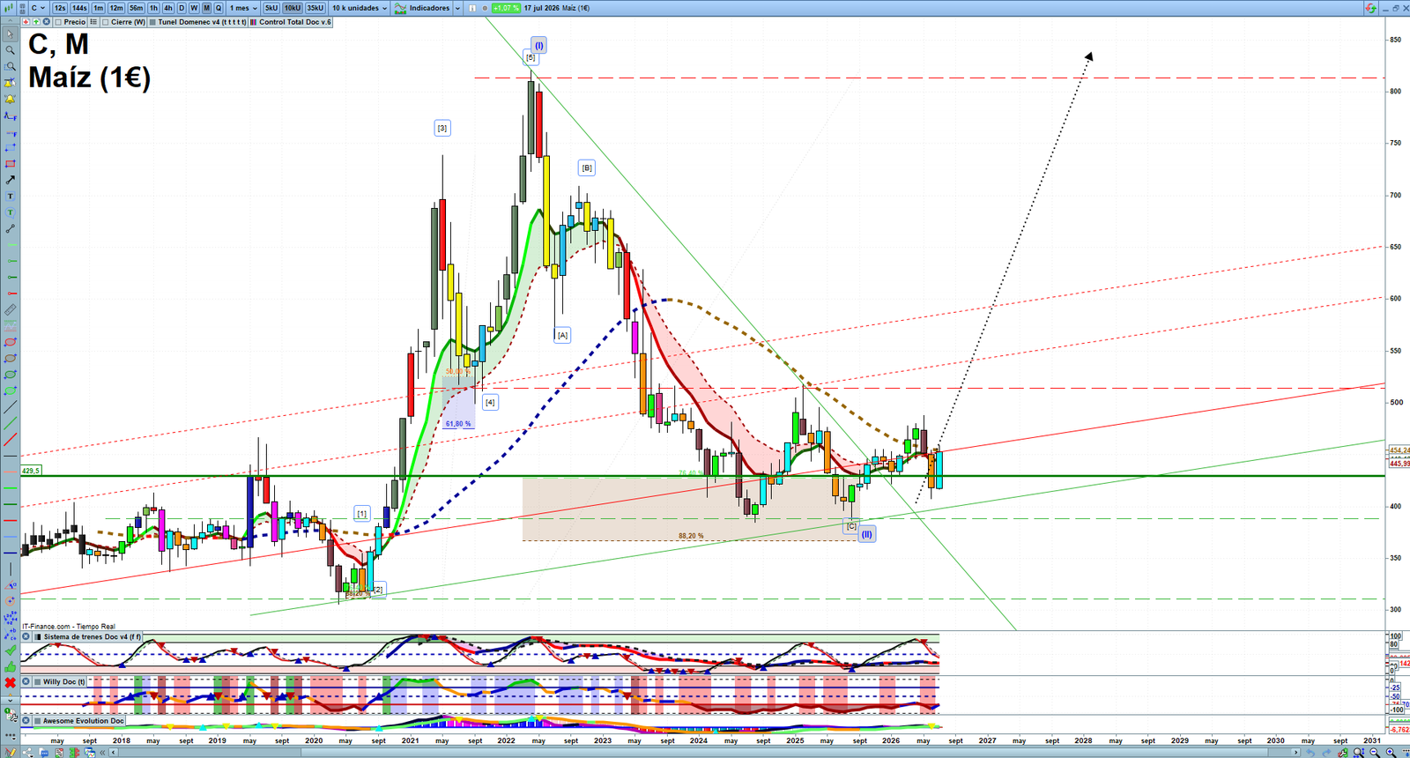Click the 429,5 price level label
1410x758 pixels.
tap(31, 471)
